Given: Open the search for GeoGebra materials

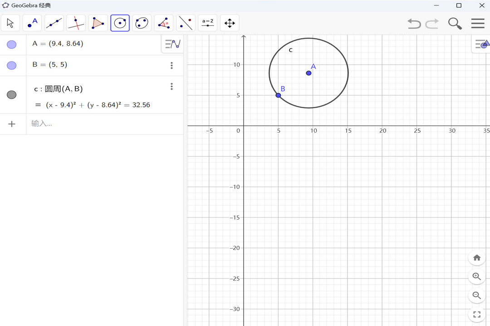Looking at the screenshot, I should tap(455, 23).
